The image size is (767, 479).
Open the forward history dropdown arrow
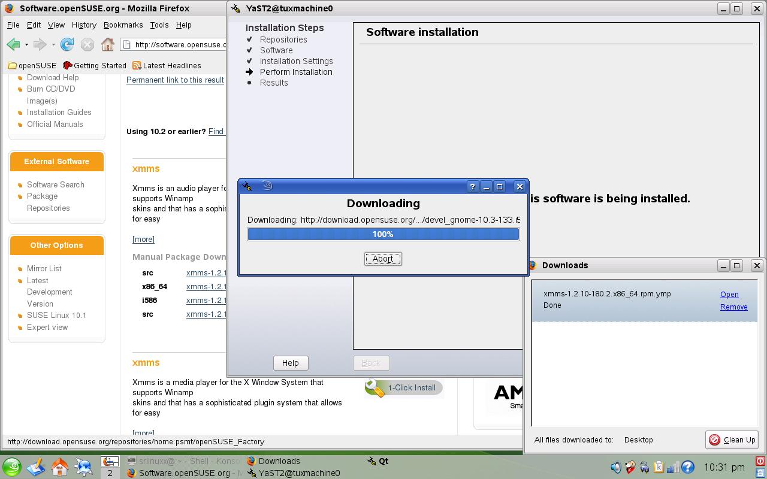(53, 44)
